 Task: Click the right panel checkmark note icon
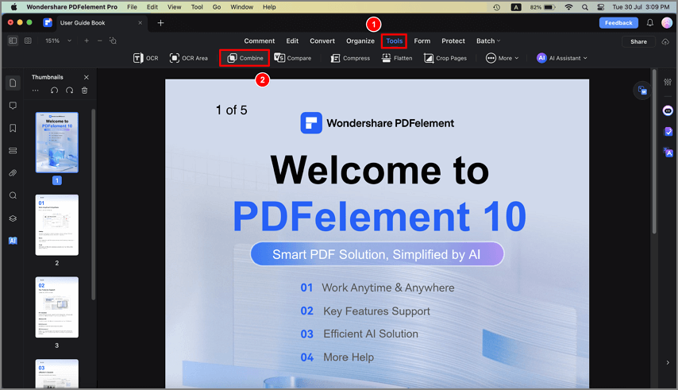click(x=668, y=131)
